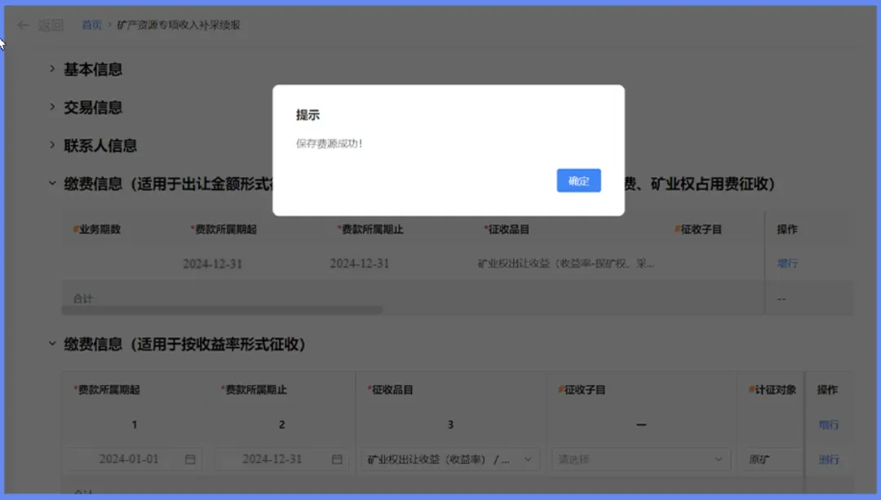Open the calendar icon for 2024-01-01 start date
881x500 pixels.
tap(190, 459)
